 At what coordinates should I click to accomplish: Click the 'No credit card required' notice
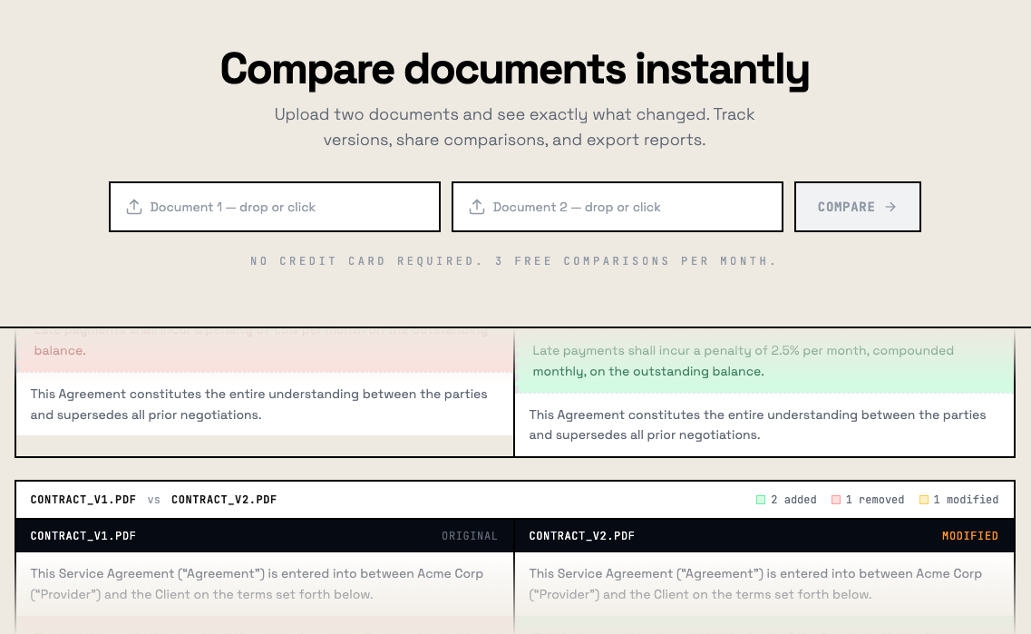[x=513, y=261]
